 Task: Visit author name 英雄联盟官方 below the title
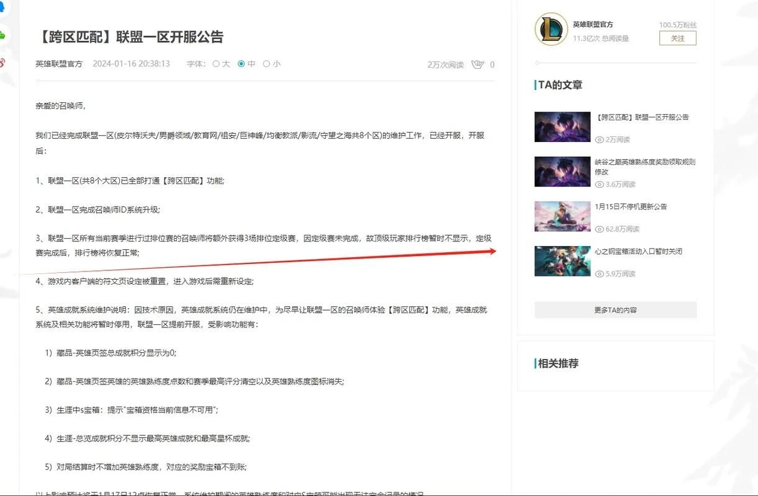coord(58,64)
